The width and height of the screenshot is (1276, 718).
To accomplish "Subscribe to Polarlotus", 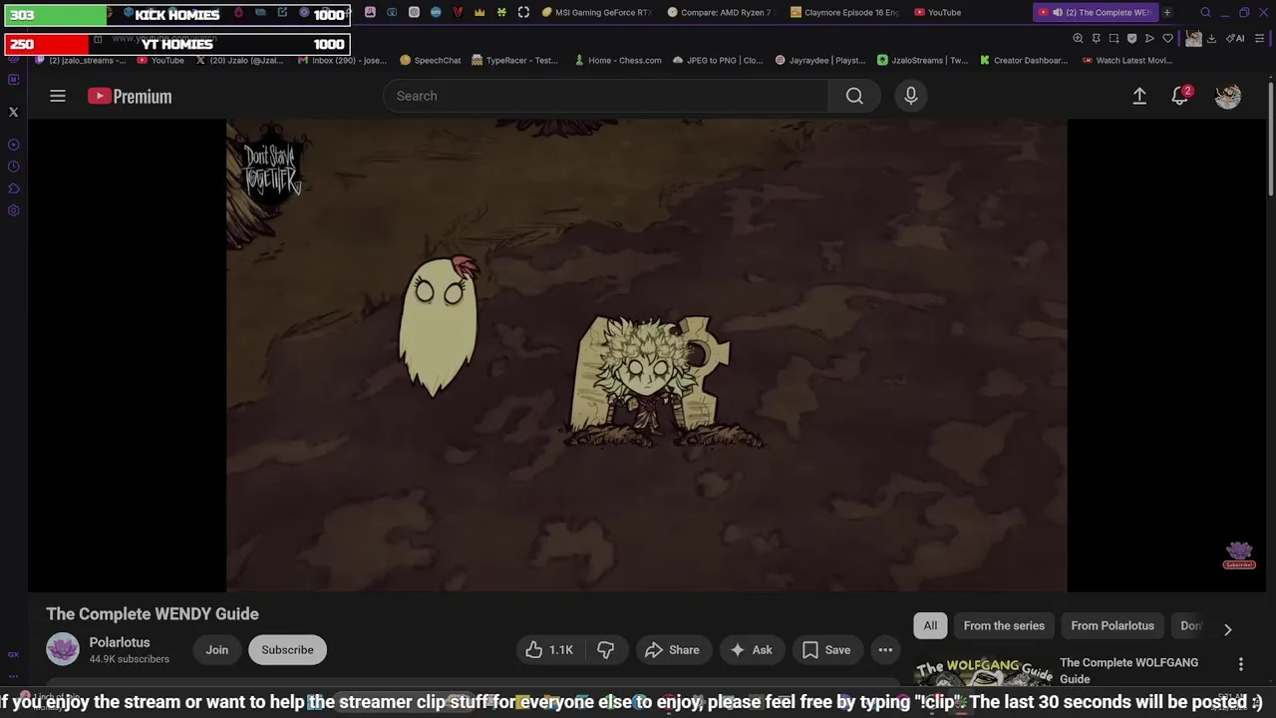I will coord(287,650).
